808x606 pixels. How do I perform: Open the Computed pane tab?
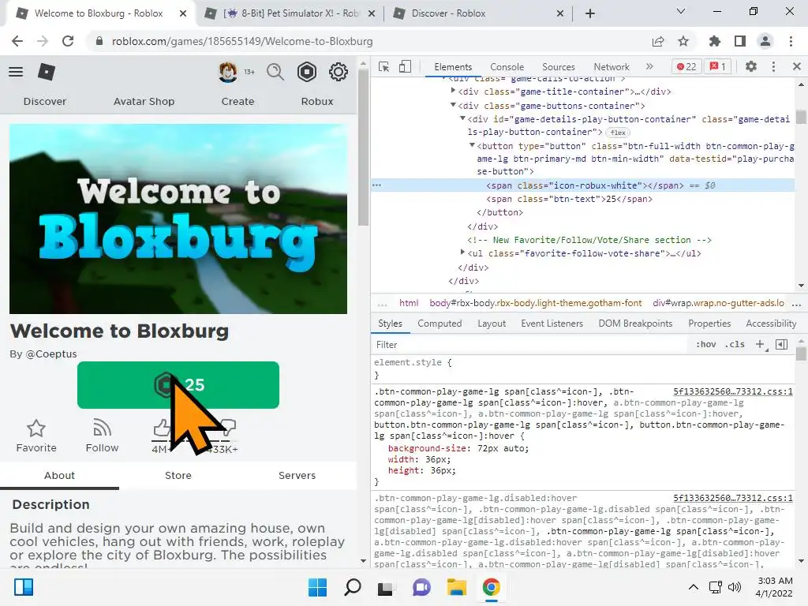(x=440, y=324)
